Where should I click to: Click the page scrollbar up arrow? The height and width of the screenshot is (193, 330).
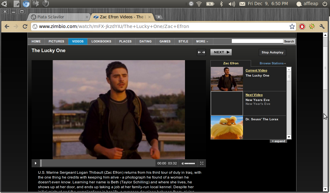[325, 35]
